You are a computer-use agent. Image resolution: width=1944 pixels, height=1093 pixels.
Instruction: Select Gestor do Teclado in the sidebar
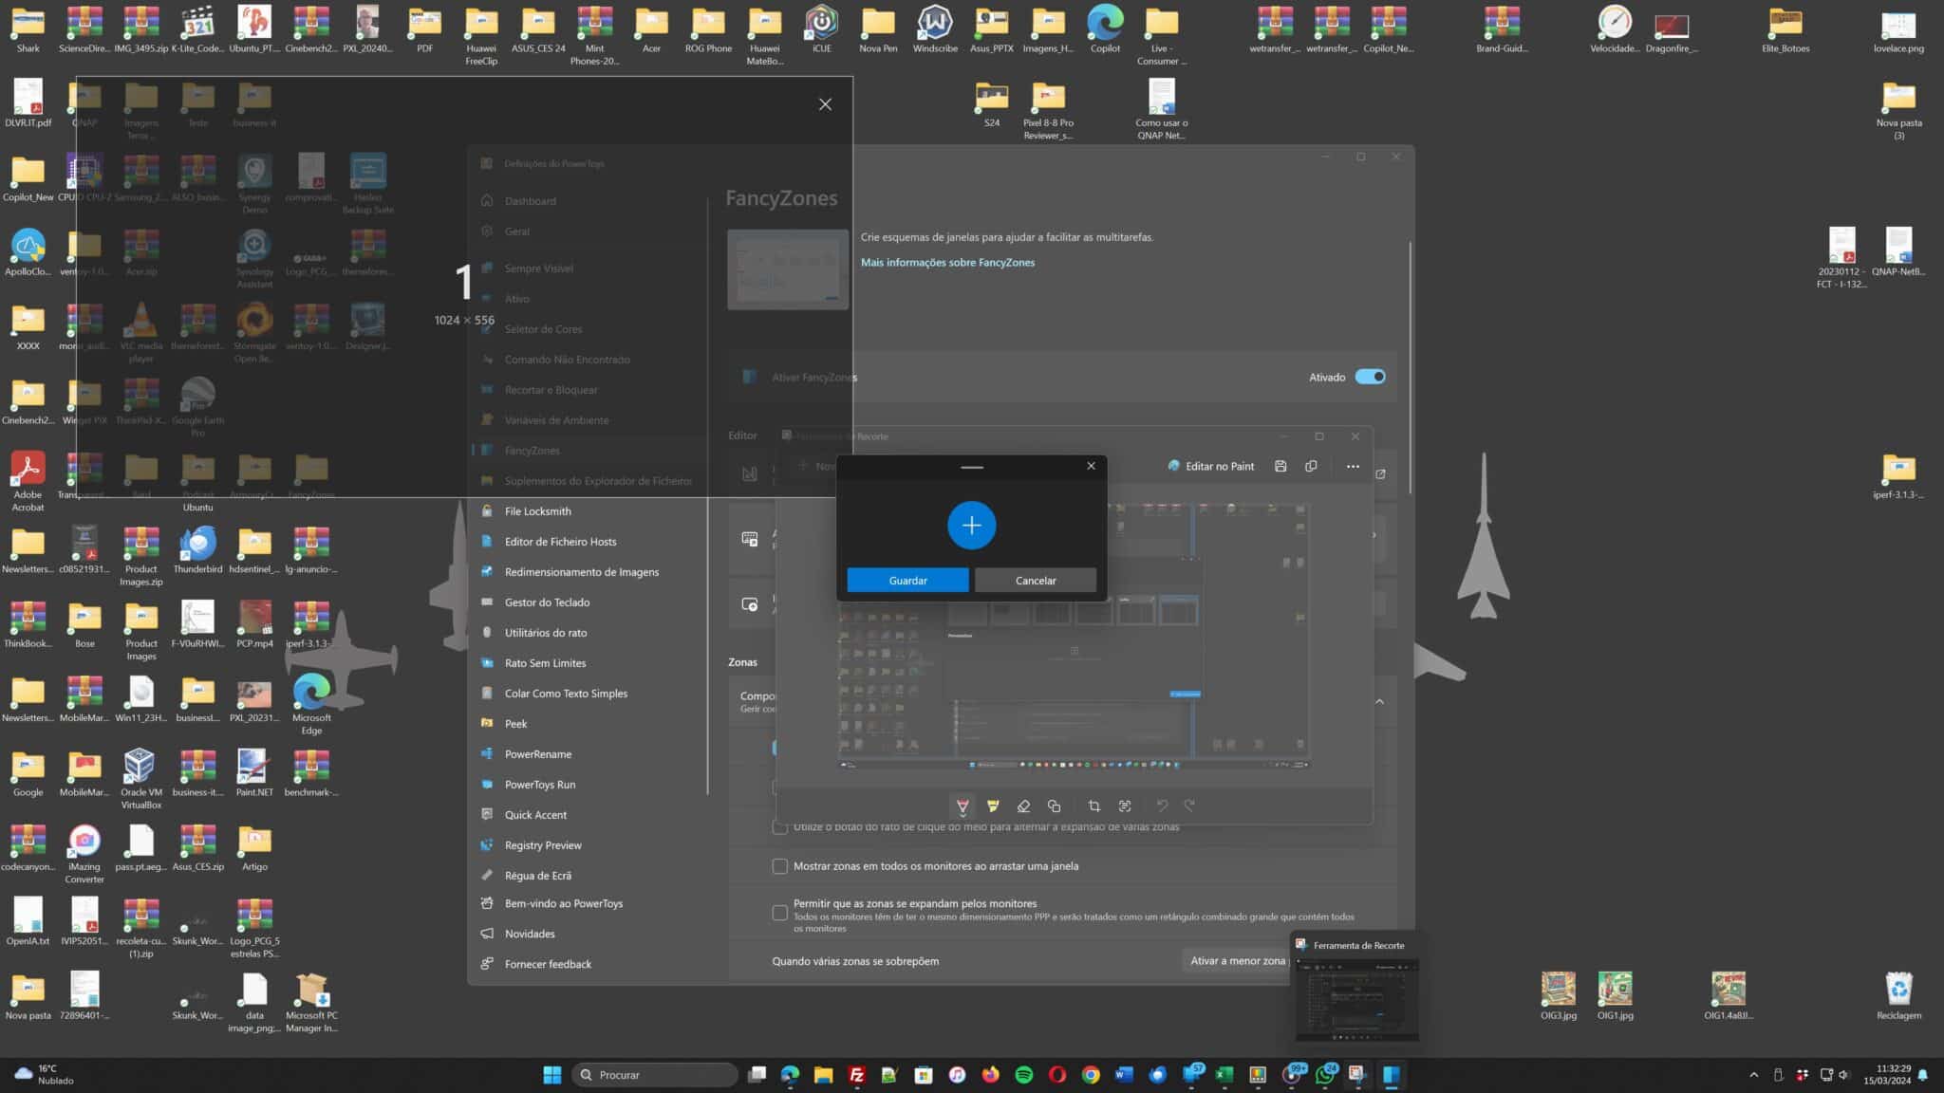pos(547,602)
